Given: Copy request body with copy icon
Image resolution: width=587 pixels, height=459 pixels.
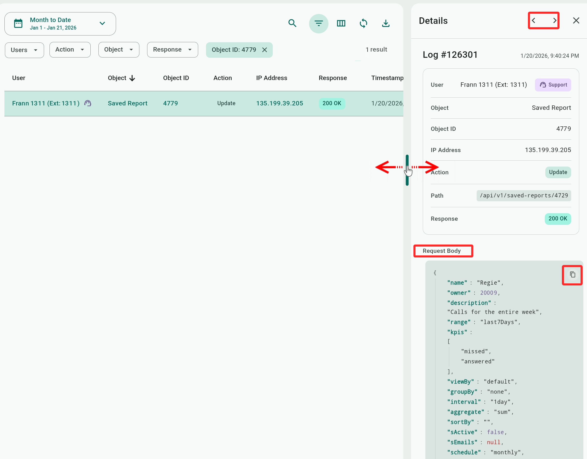Looking at the screenshot, I should click(x=572, y=275).
